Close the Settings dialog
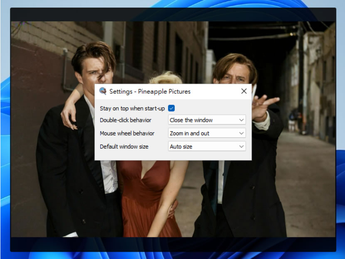 click(244, 91)
